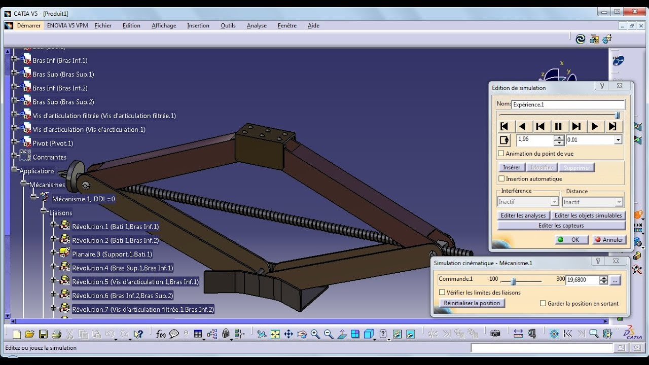This screenshot has width=649, height=365.
Task: Click the Zoom Out magnifier icon
Action: coord(329,334)
